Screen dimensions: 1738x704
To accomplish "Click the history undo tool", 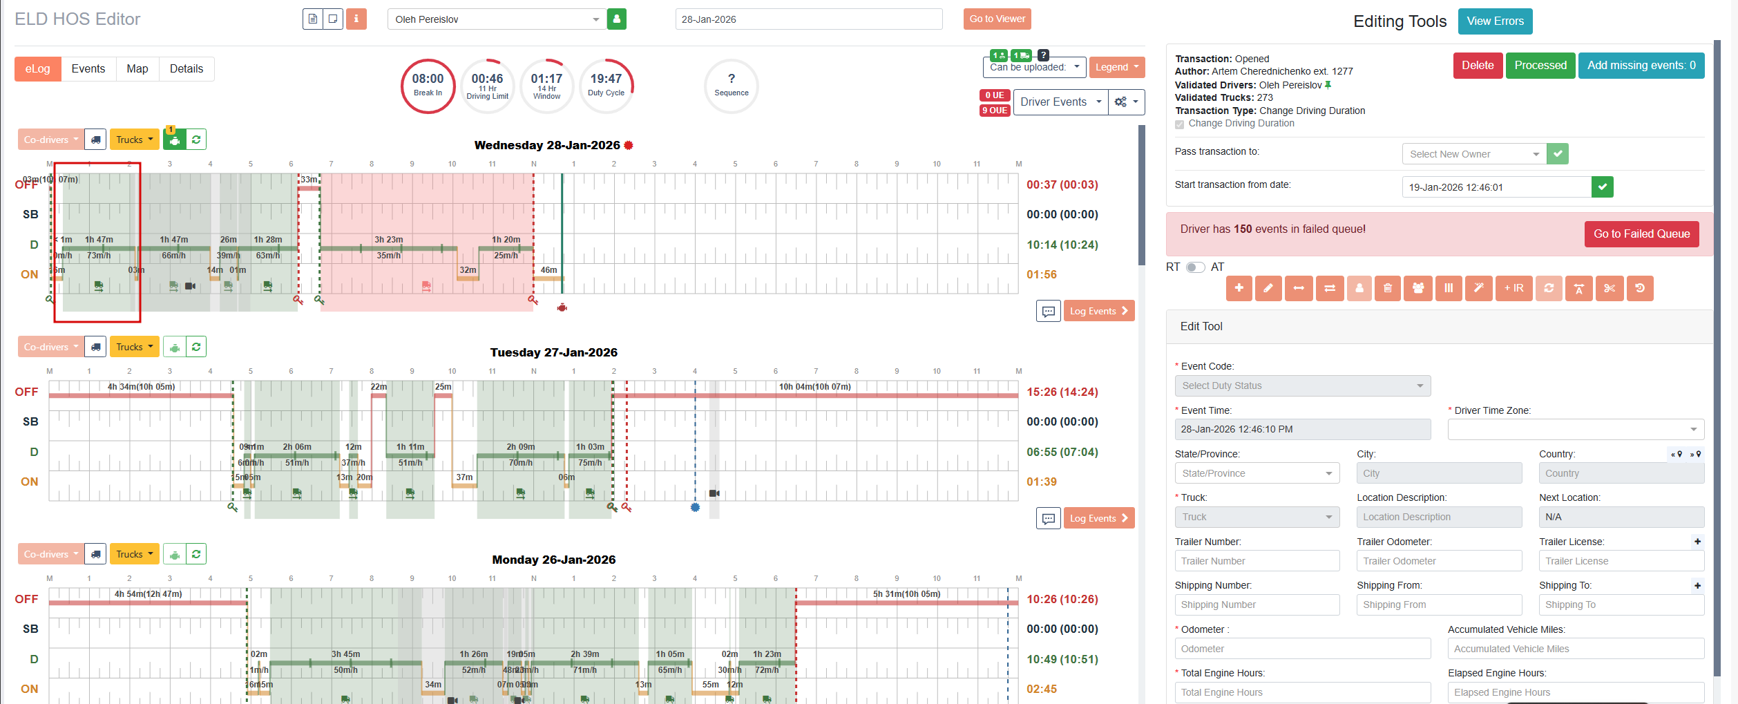I will [x=1640, y=288].
